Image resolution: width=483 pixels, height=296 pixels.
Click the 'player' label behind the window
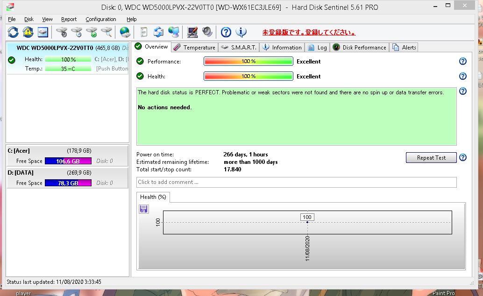click(x=23, y=293)
